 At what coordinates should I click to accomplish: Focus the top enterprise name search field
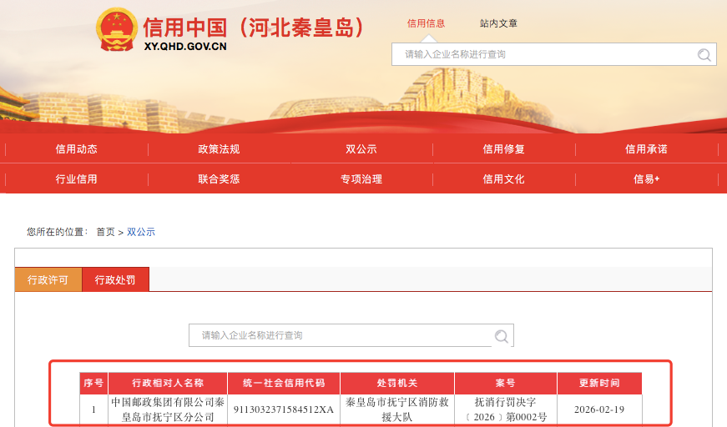click(x=543, y=55)
